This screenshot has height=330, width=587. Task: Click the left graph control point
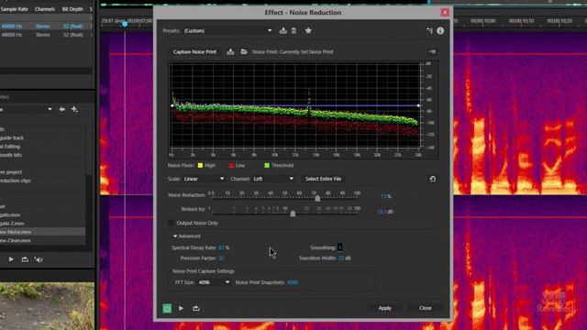click(x=172, y=105)
